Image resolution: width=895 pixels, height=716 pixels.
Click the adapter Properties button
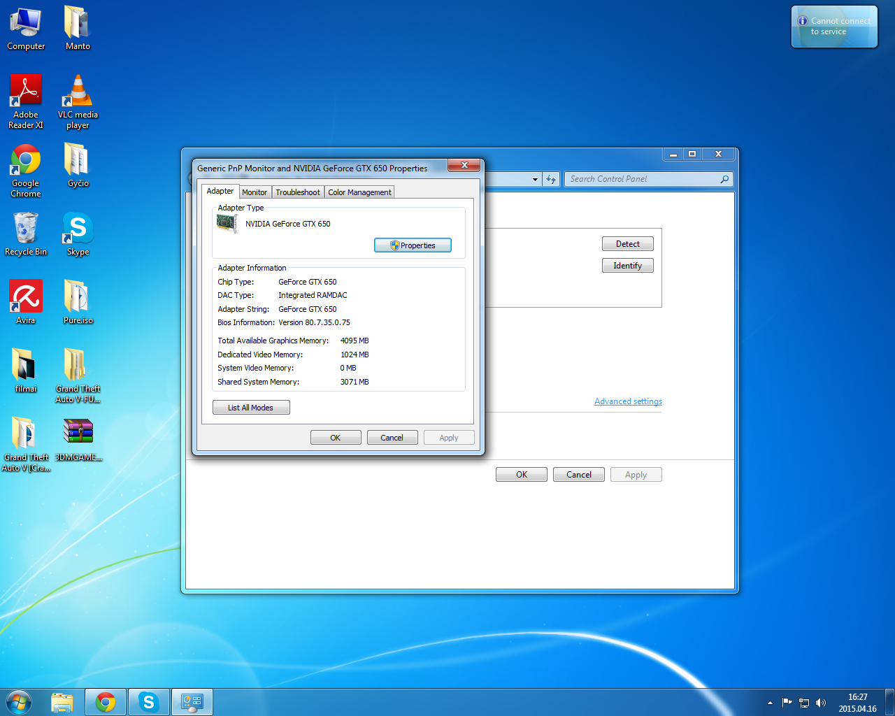[413, 245]
